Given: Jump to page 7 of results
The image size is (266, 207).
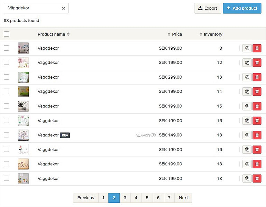Looking at the screenshot, I should [169, 198].
